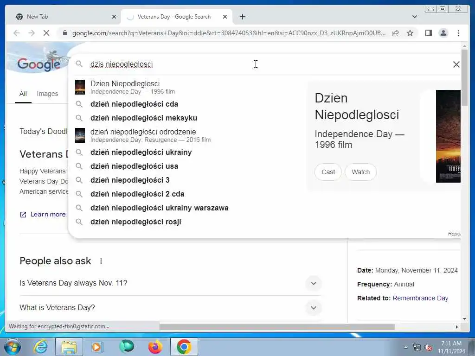Click the Cast button
This screenshot has height=356, width=475.
[x=328, y=172]
